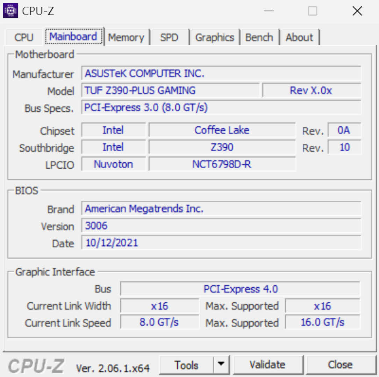Open the Memory tab
379x377 pixels.
[126, 37]
